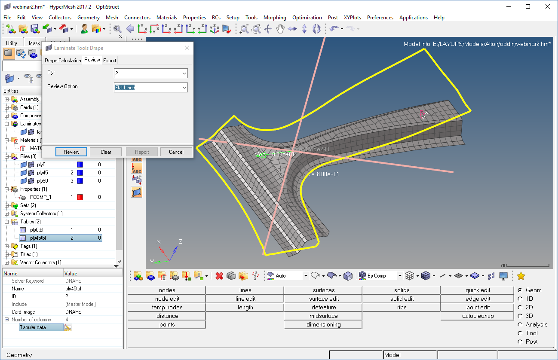Click the New Model icon in the top toolbar
Image resolution: width=558 pixels, height=360 pixels.
coord(11,29)
